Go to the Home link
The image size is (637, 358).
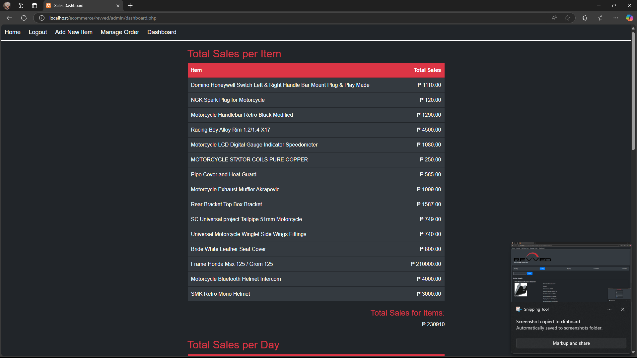coord(13,32)
